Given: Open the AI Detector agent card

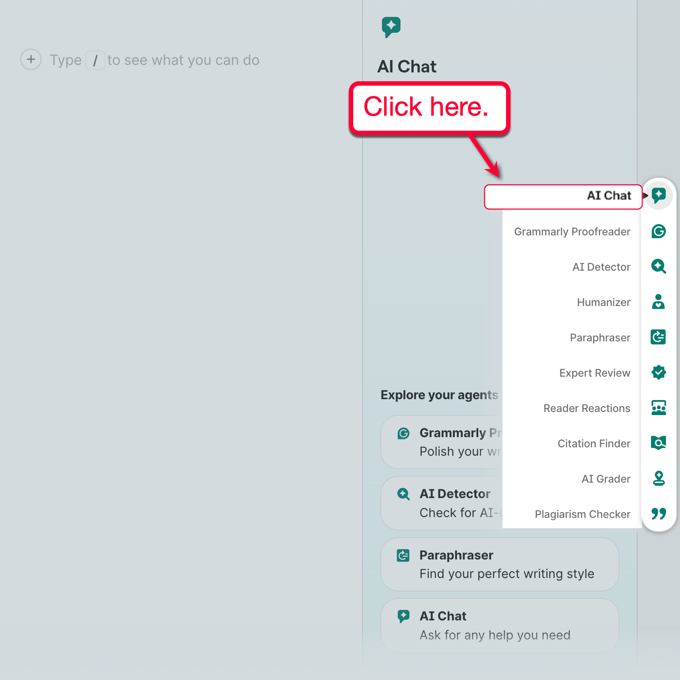Looking at the screenshot, I should coord(442,502).
